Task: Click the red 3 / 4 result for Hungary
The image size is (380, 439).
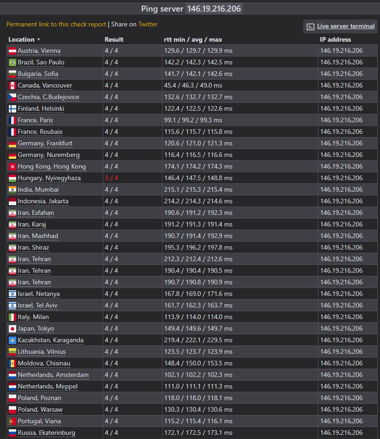Action: coord(112,178)
